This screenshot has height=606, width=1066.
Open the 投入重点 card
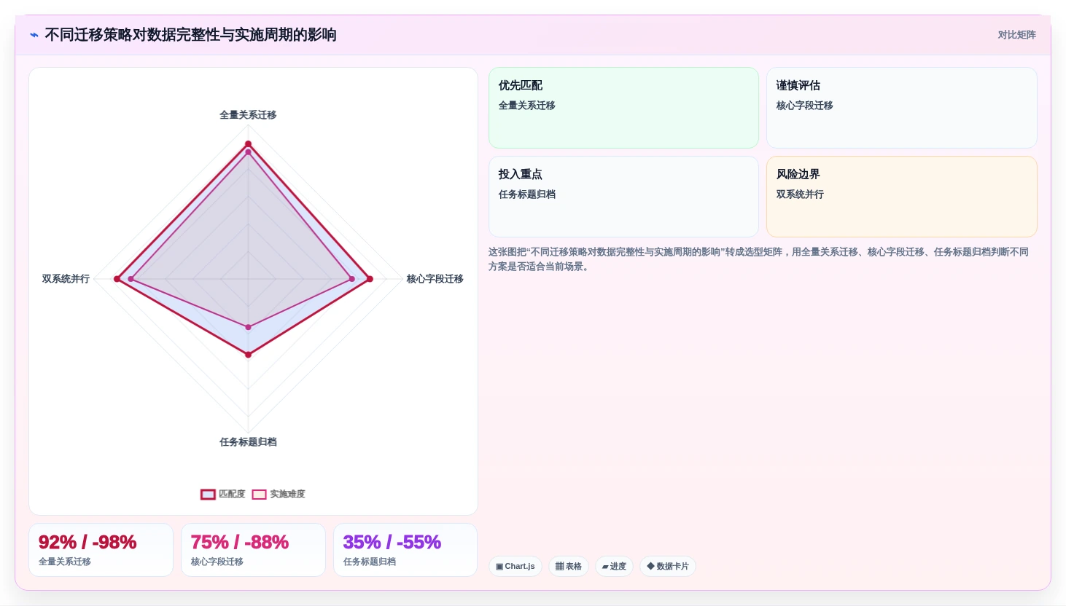tap(623, 197)
